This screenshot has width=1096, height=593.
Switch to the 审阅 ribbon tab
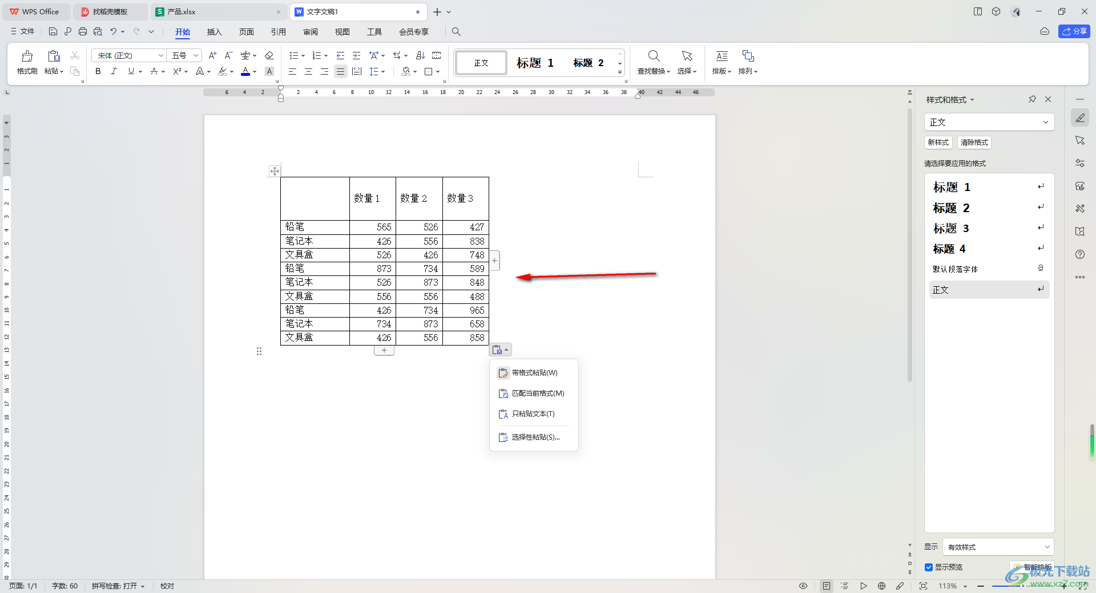point(310,32)
